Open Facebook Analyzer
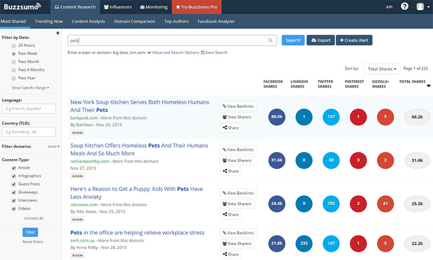Screen dimensions: 433x260 tap(216, 21)
